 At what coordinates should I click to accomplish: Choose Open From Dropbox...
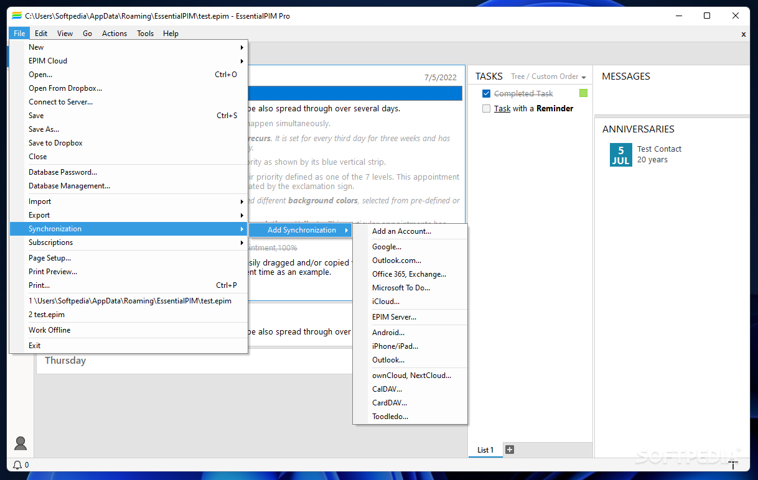129,88
